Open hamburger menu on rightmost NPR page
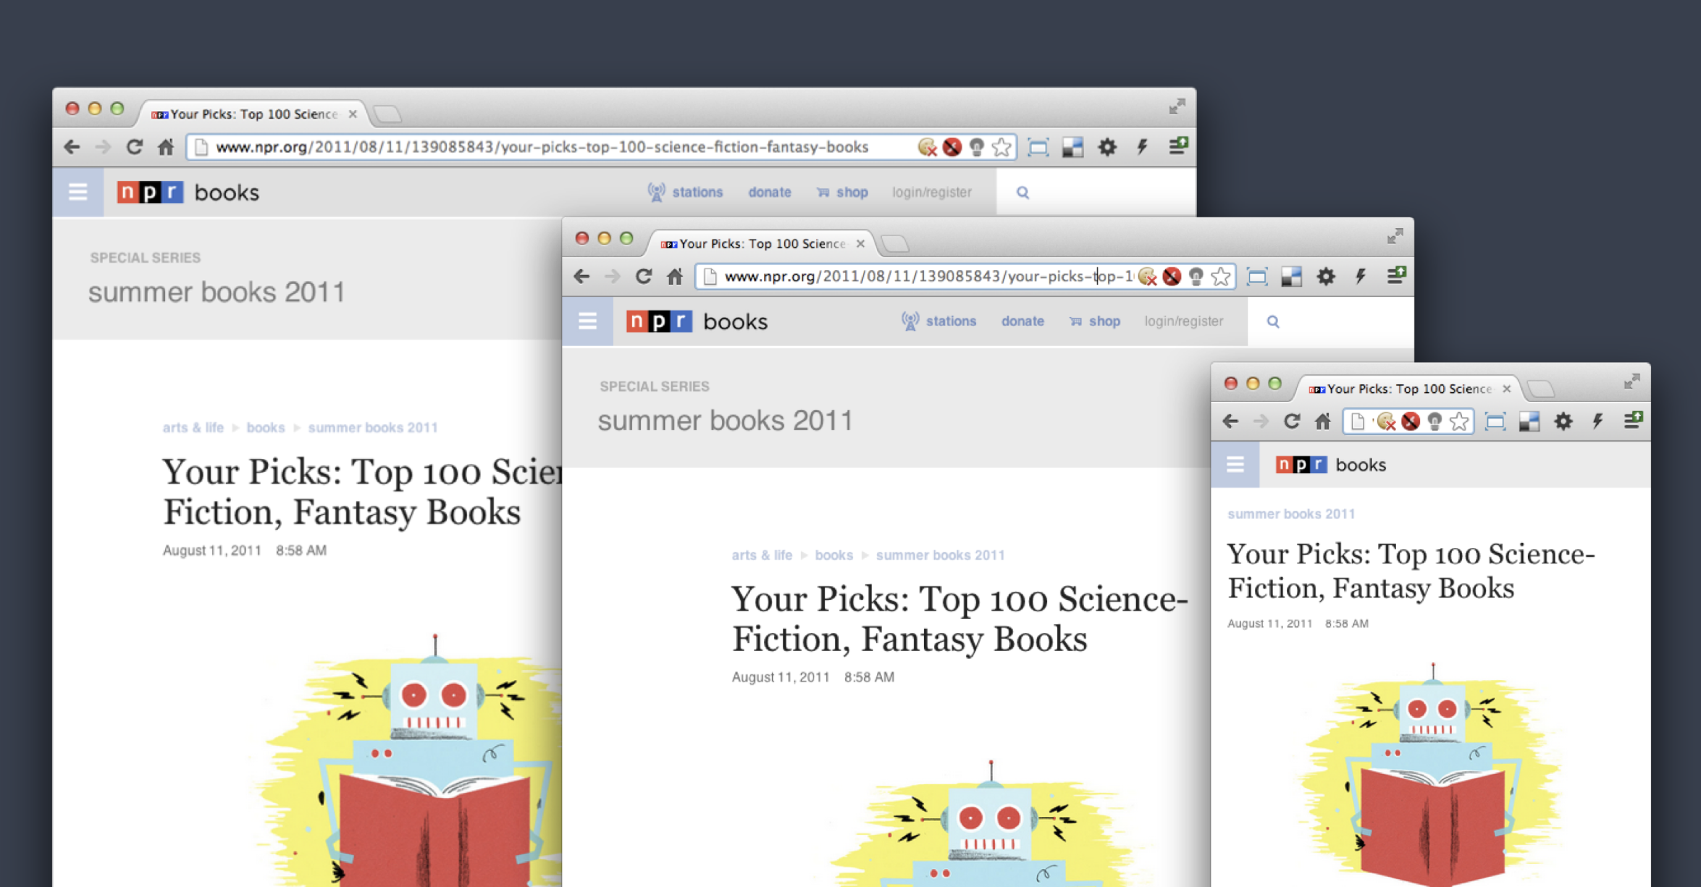 [x=1235, y=465]
